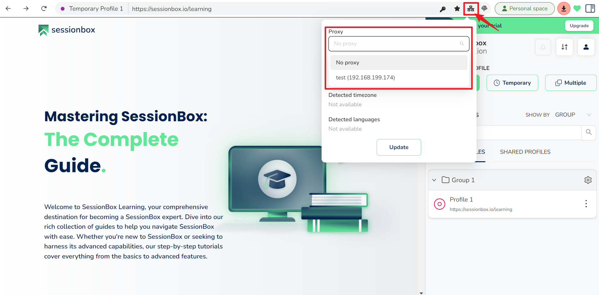Click the fingerprint mask icon in toolbar
The height and width of the screenshot is (295, 599).
point(484,8)
